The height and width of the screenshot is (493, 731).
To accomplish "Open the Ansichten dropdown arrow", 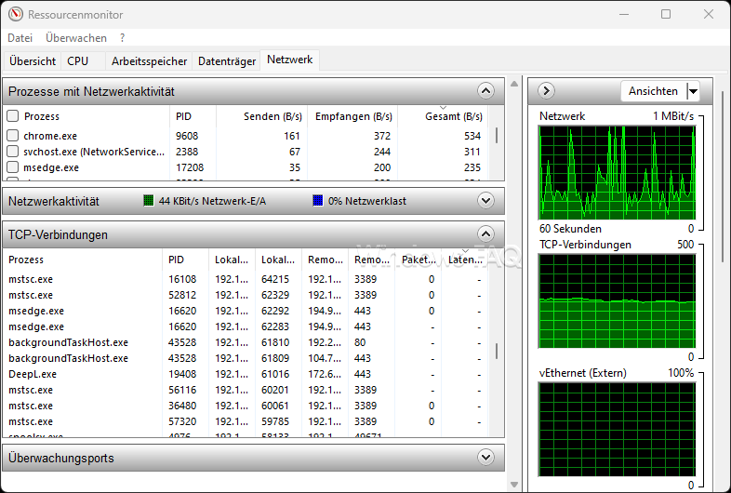I will point(693,91).
